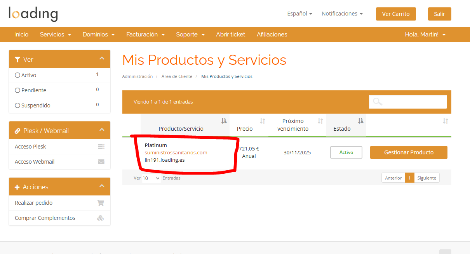Click the Realizar pedido cart icon

coord(100,203)
